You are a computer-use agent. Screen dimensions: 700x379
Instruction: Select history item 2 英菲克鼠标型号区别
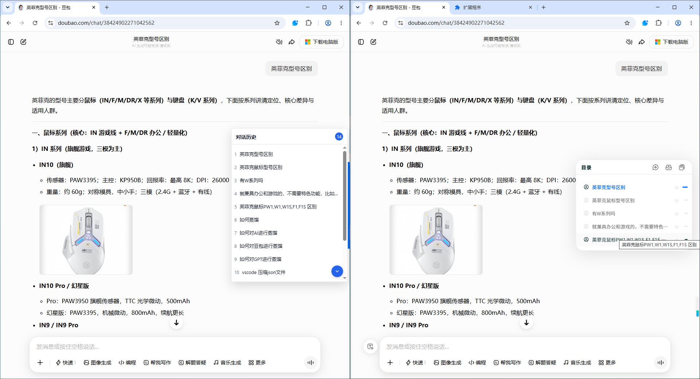point(286,167)
